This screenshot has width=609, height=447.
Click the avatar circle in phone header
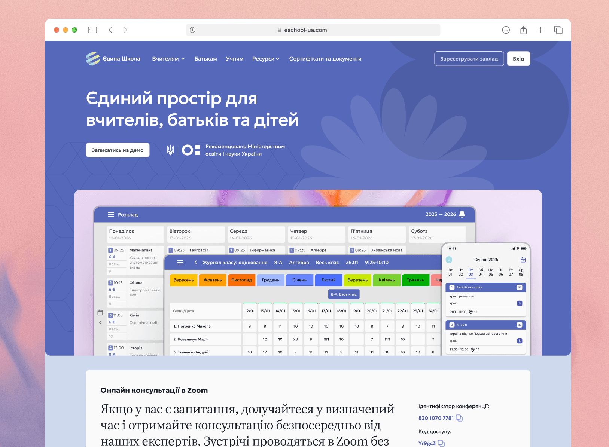click(449, 260)
